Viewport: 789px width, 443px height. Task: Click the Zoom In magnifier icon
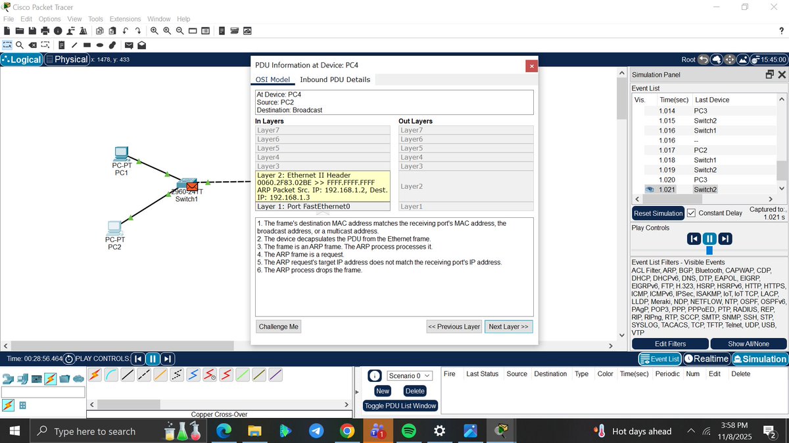pyautogui.click(x=155, y=31)
